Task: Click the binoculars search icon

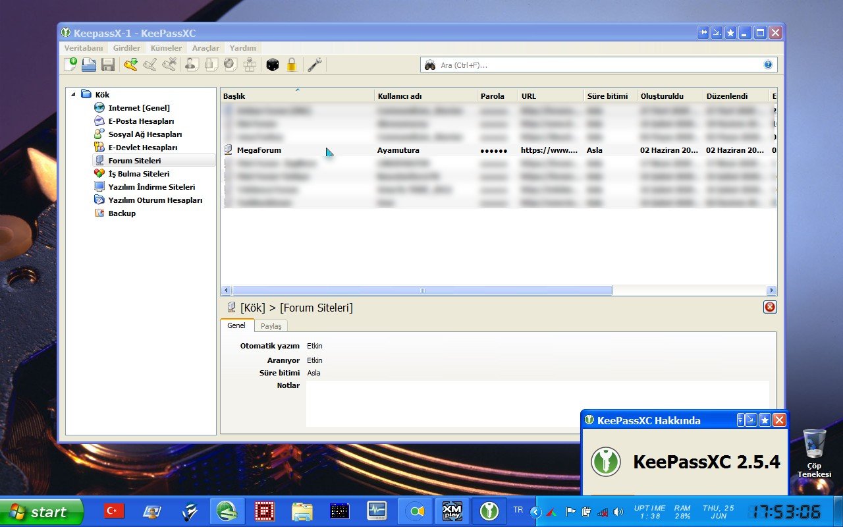Action: (430, 65)
